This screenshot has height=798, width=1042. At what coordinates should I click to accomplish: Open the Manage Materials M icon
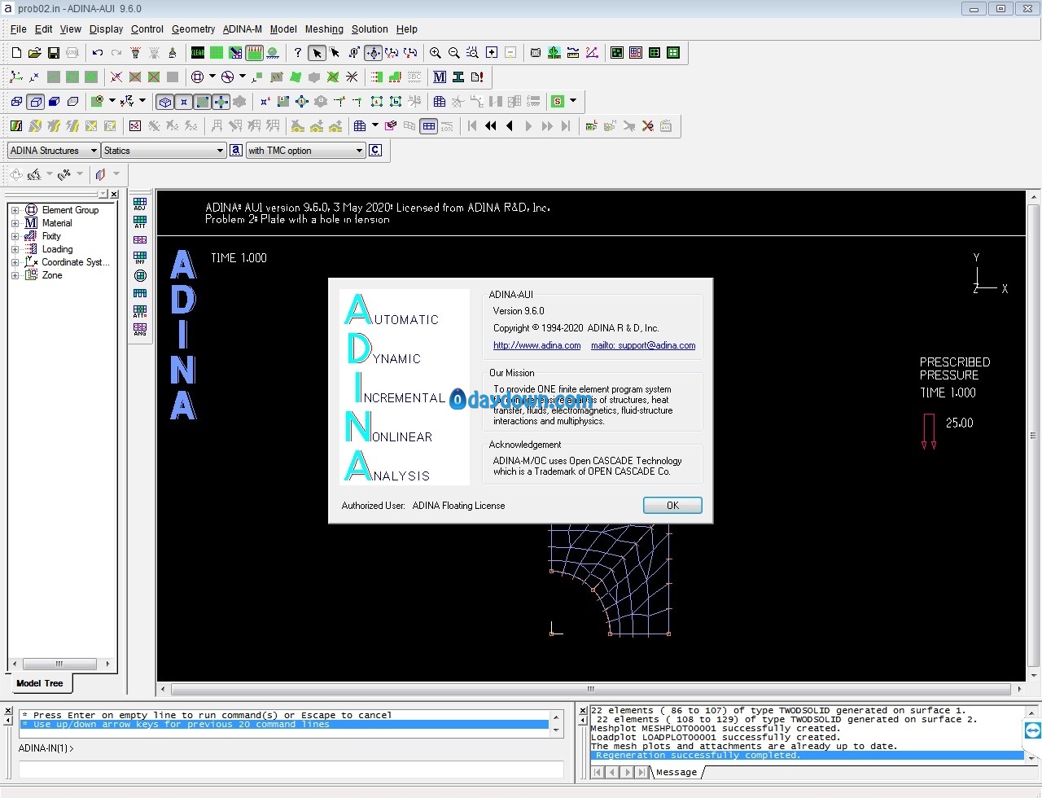440,77
